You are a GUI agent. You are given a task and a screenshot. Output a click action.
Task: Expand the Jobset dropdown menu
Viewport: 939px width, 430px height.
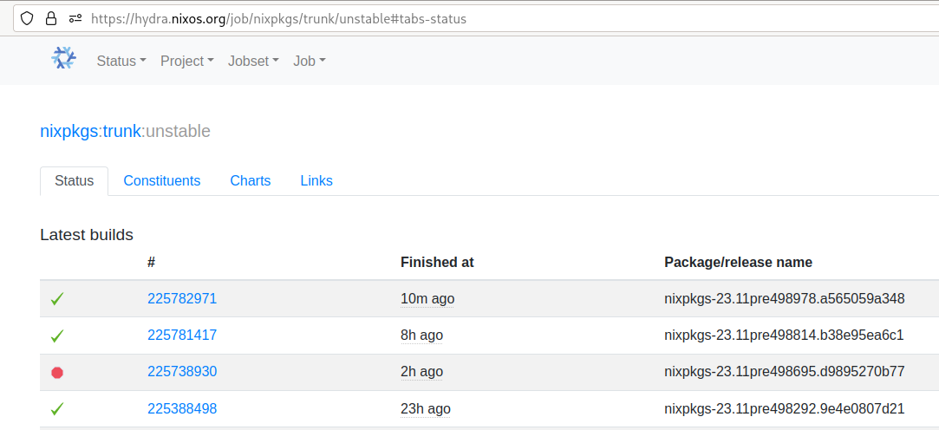(x=253, y=61)
